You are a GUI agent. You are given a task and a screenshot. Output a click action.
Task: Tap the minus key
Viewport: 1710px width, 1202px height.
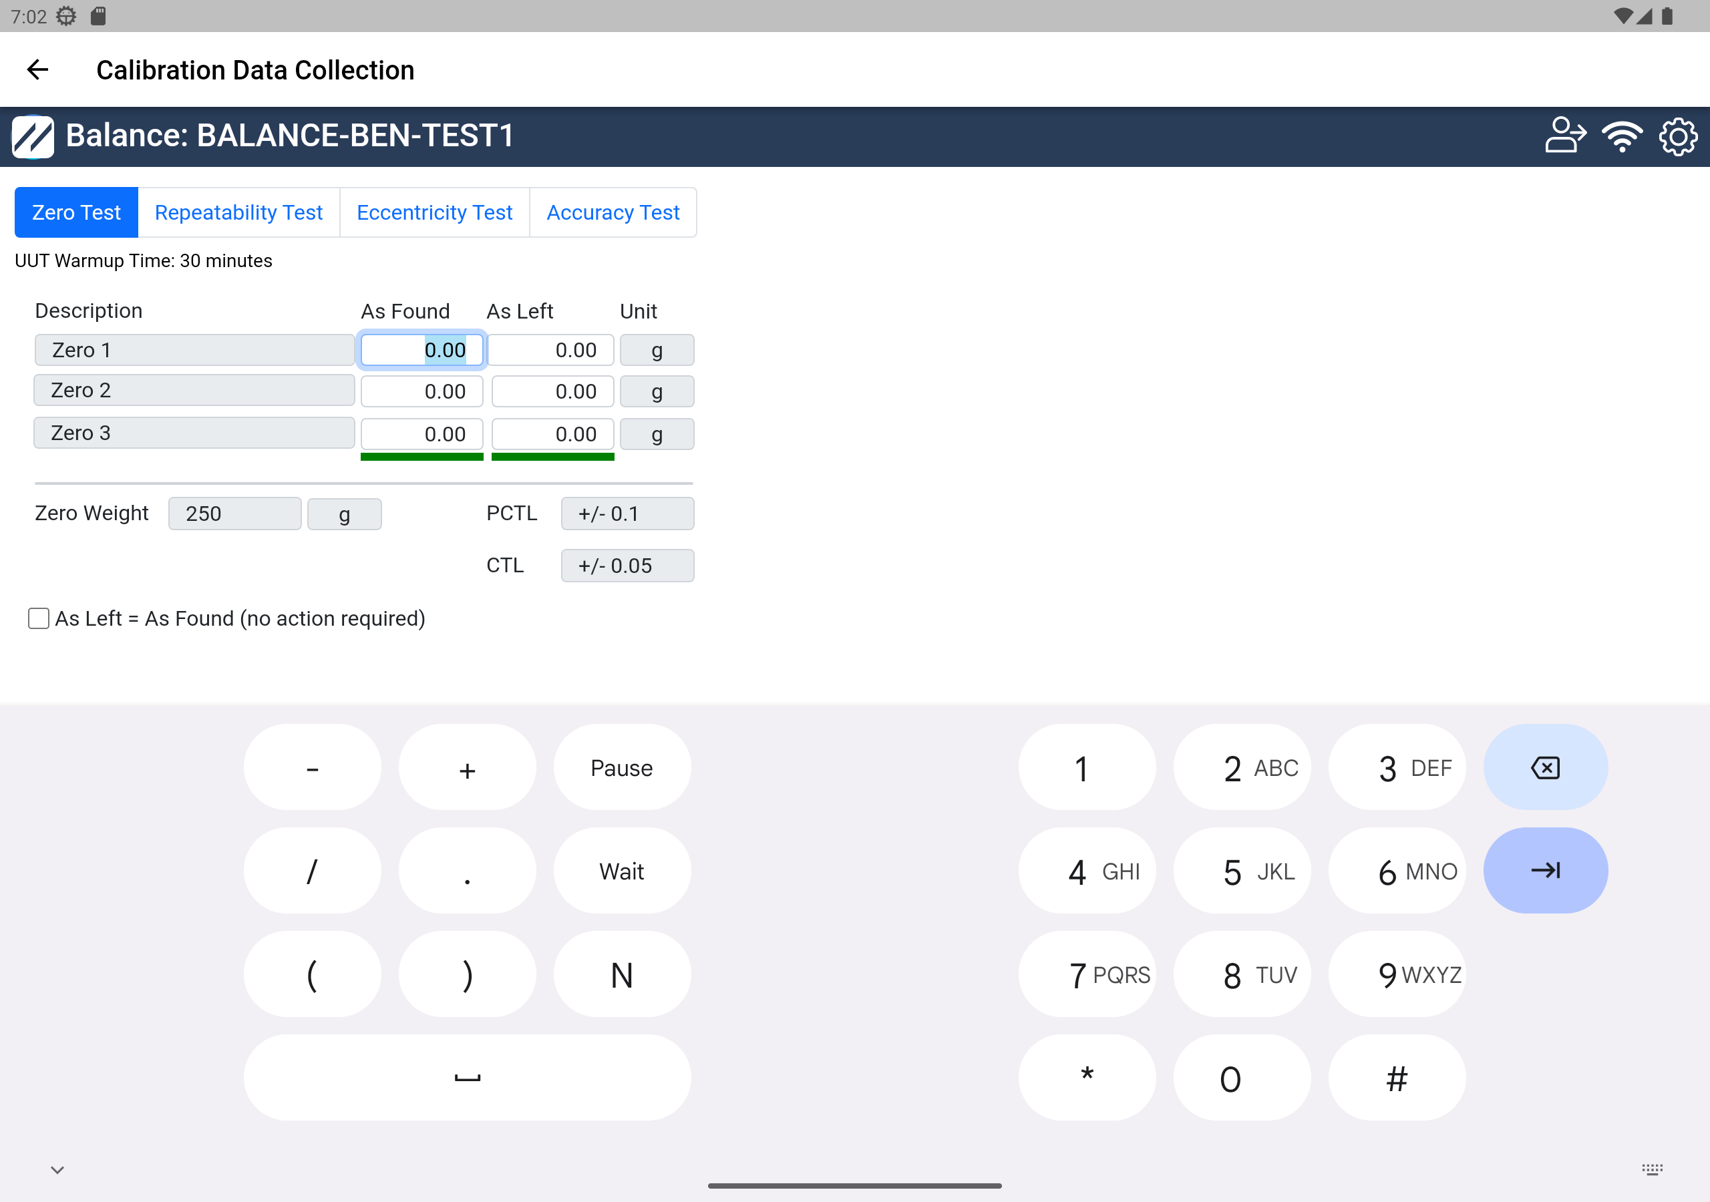(x=312, y=767)
